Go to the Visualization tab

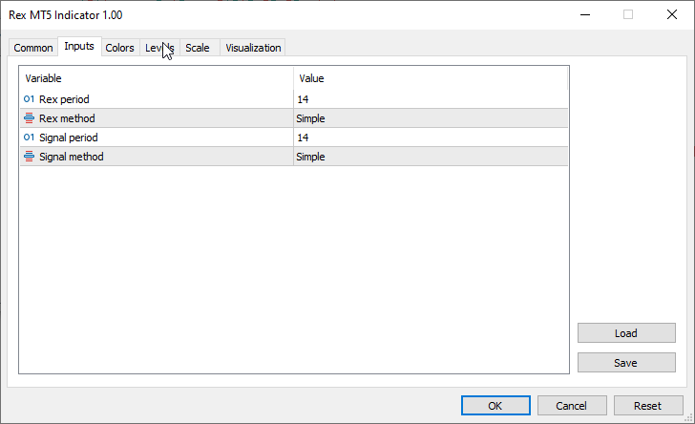[x=253, y=48]
